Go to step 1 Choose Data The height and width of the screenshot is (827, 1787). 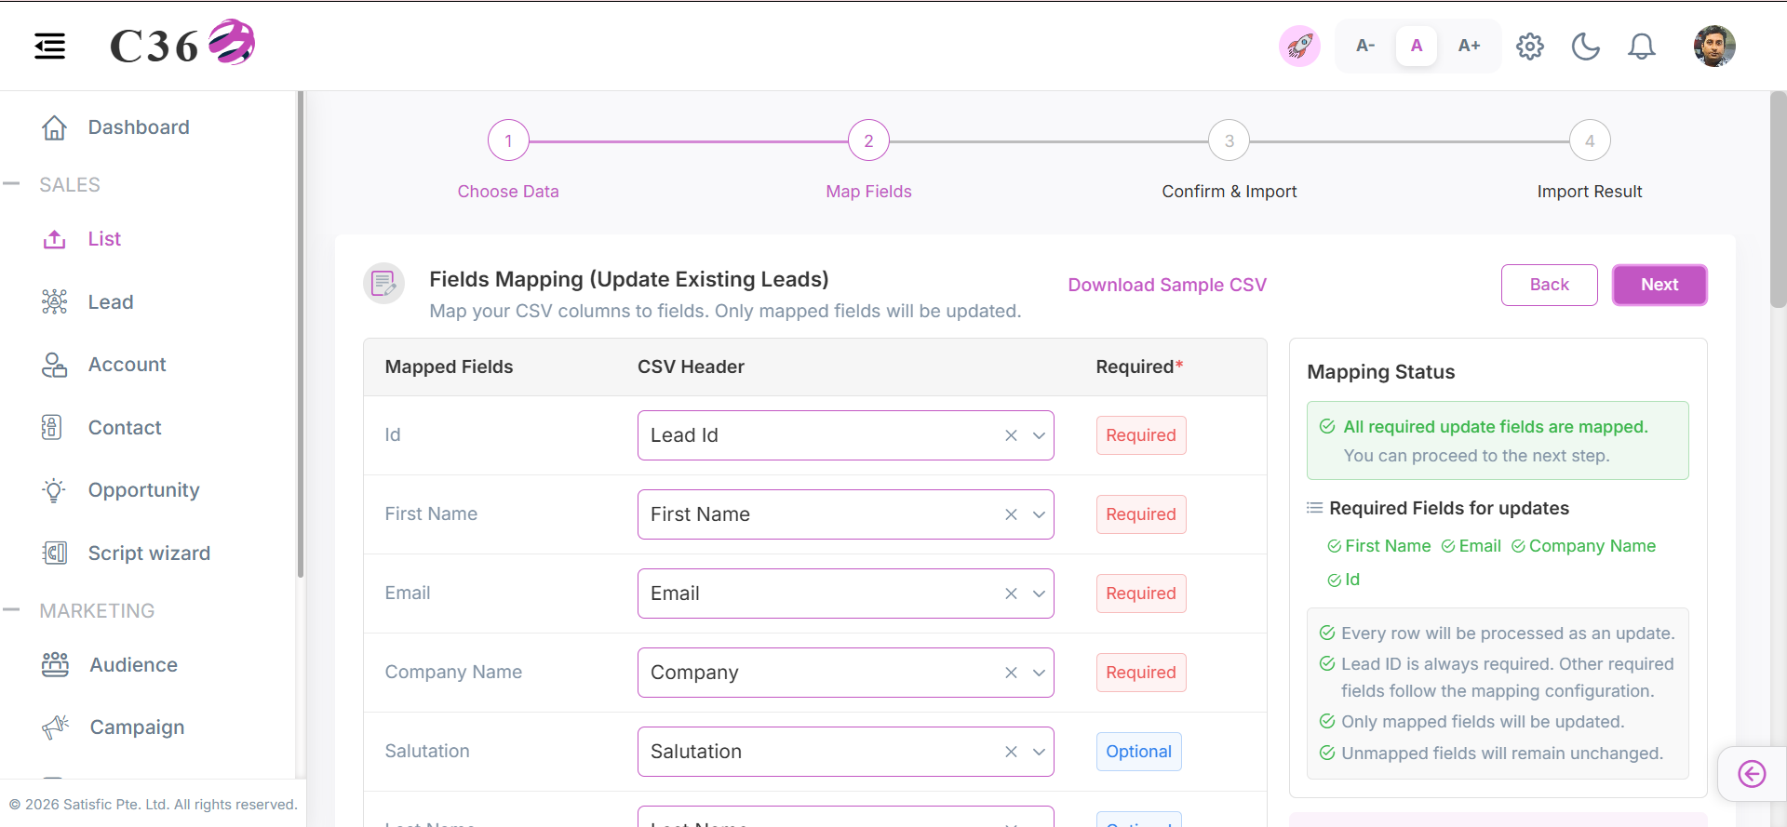508,140
